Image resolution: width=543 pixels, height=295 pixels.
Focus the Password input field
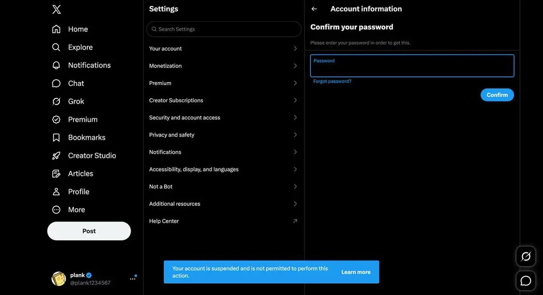coord(412,66)
